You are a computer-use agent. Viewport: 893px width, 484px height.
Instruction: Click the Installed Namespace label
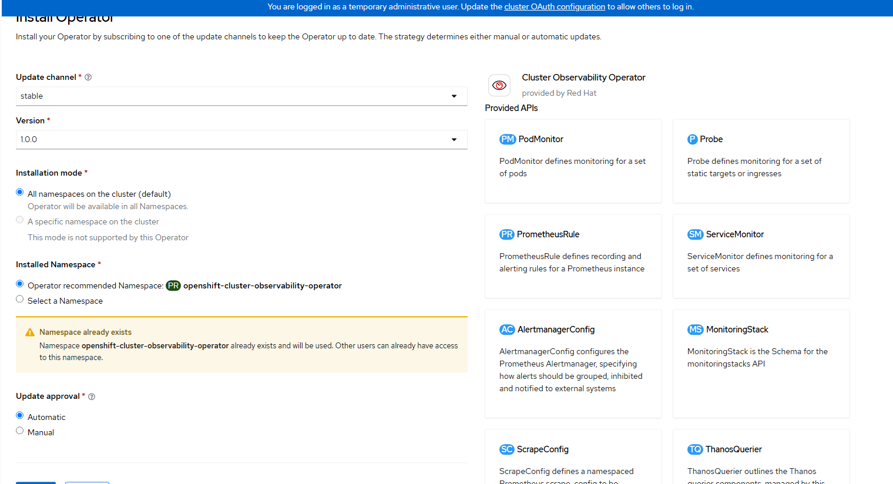tap(55, 264)
